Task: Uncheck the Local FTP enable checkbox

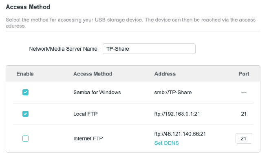Action: point(25,114)
